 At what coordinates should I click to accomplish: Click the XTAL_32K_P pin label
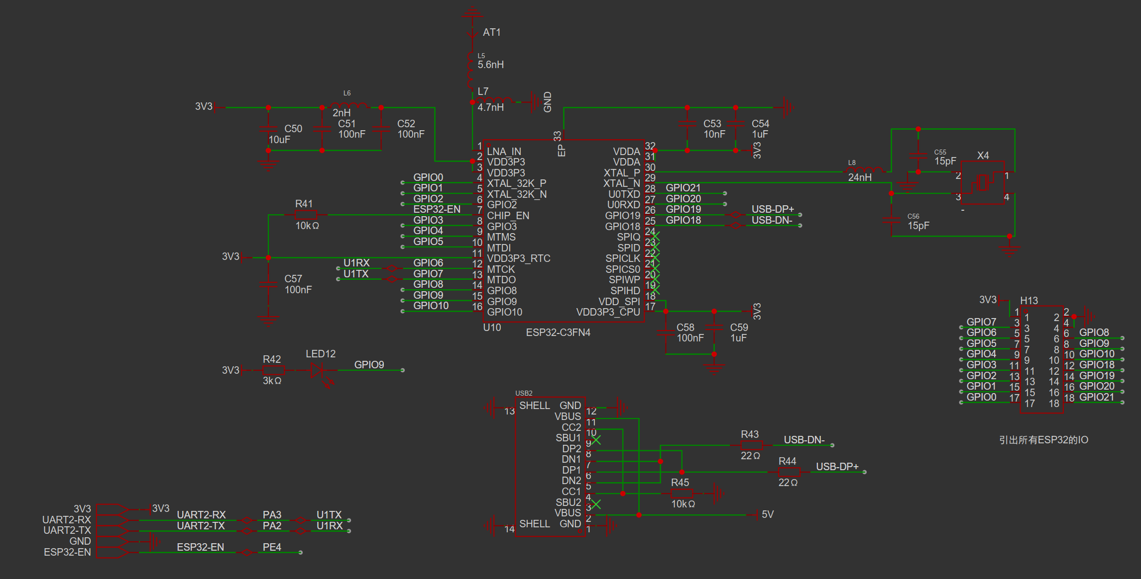pyautogui.click(x=516, y=183)
